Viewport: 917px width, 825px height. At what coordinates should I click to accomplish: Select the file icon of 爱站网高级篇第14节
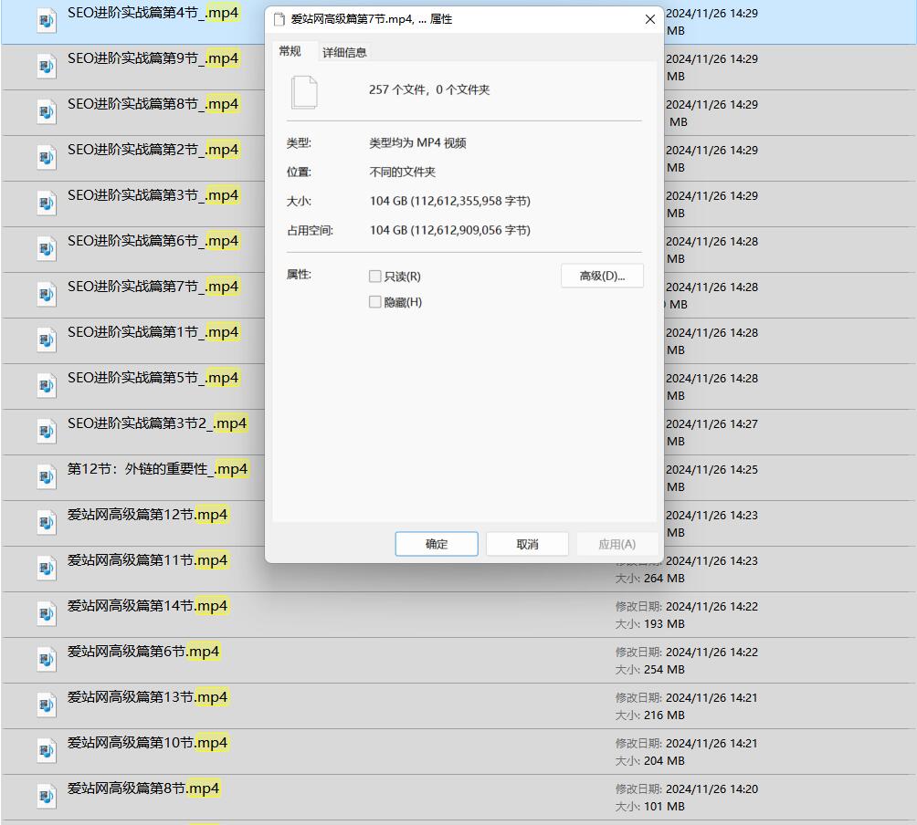click(x=47, y=613)
